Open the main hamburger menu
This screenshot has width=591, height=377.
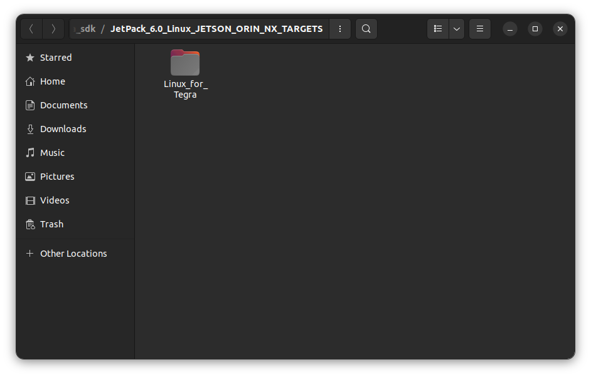pos(479,28)
